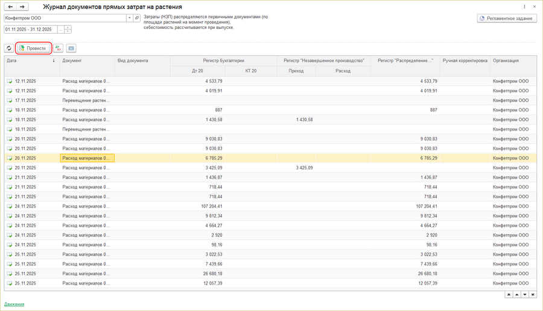Open the period selection with ellipsis button
Screen dimensions: 543x311
coord(60,29)
